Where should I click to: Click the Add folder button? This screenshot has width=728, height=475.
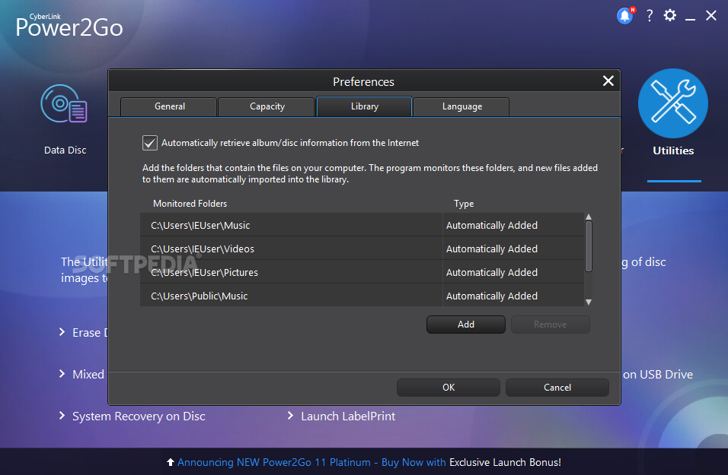tap(466, 325)
